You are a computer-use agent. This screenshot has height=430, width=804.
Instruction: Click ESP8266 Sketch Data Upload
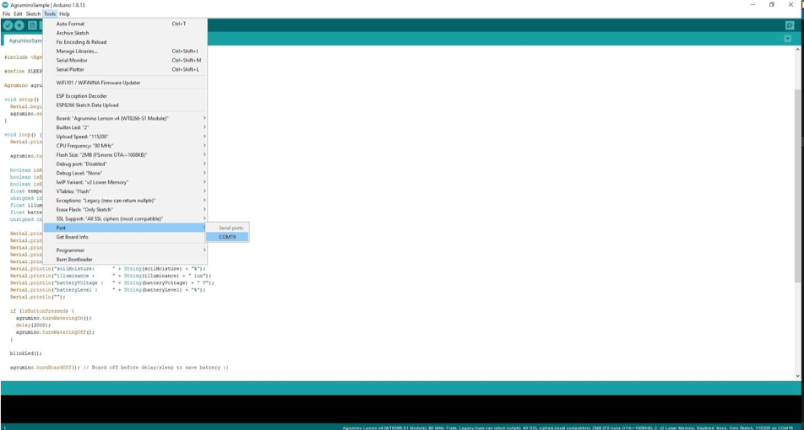click(x=87, y=105)
